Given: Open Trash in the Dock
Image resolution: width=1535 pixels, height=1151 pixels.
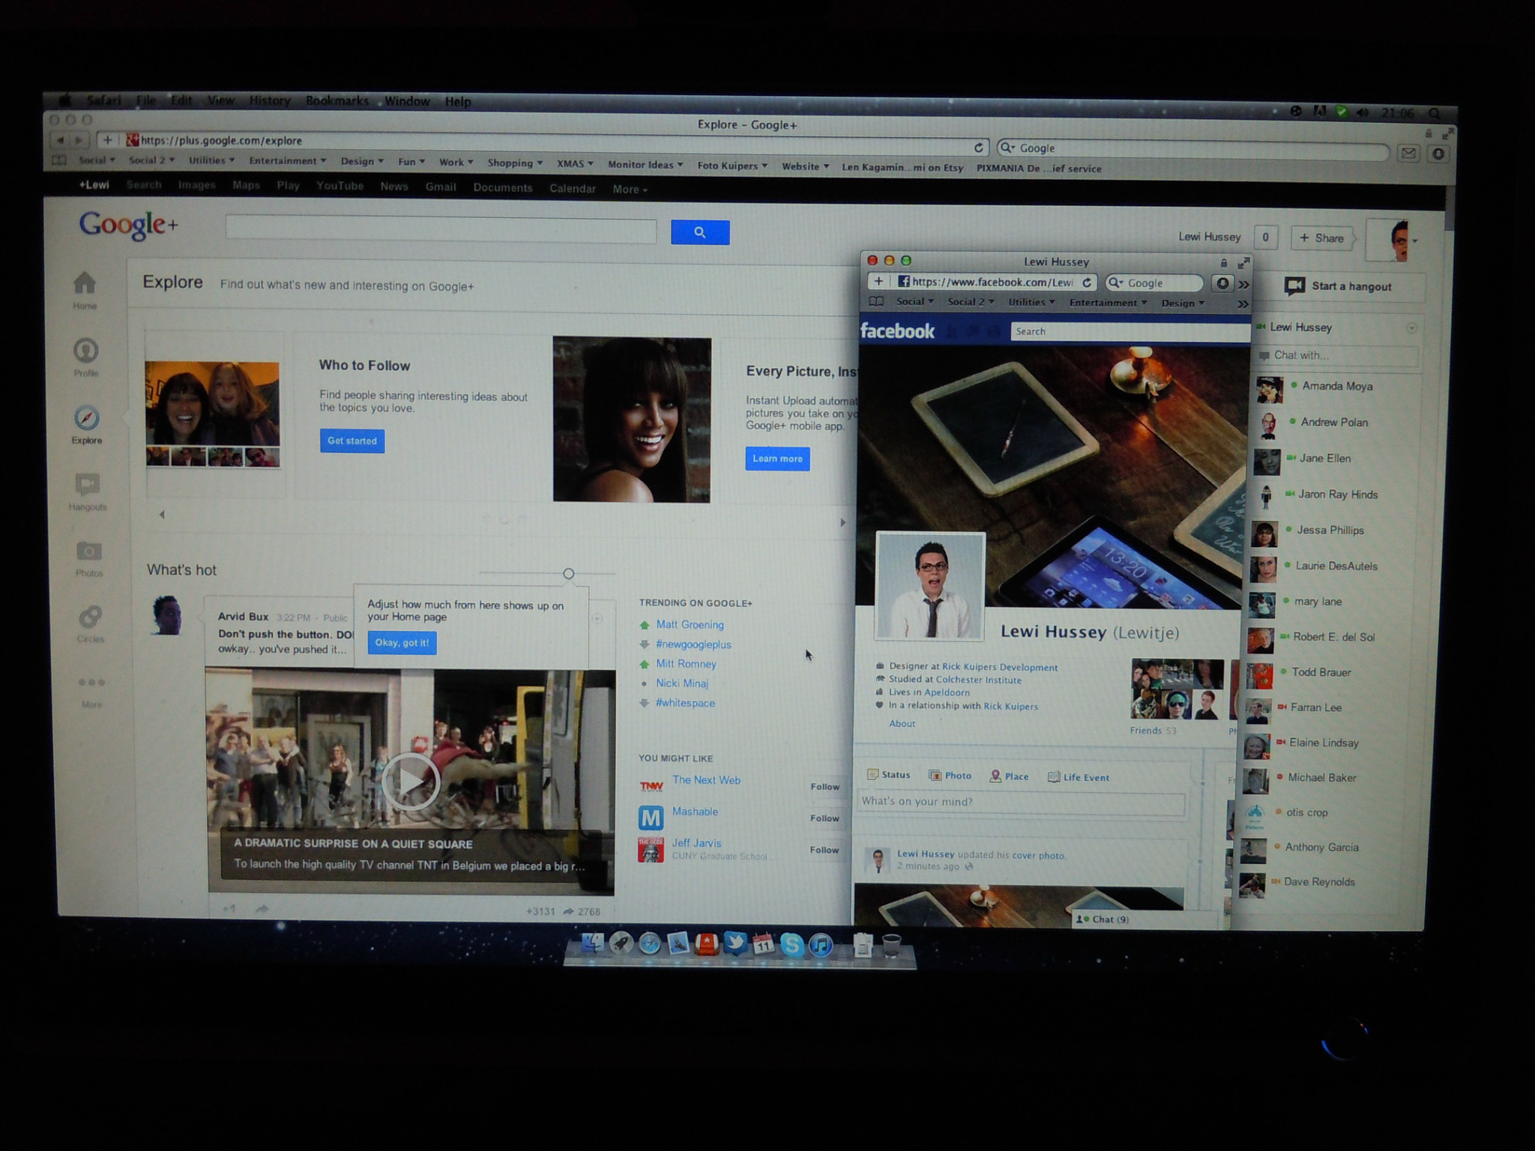Looking at the screenshot, I should pos(891,946).
